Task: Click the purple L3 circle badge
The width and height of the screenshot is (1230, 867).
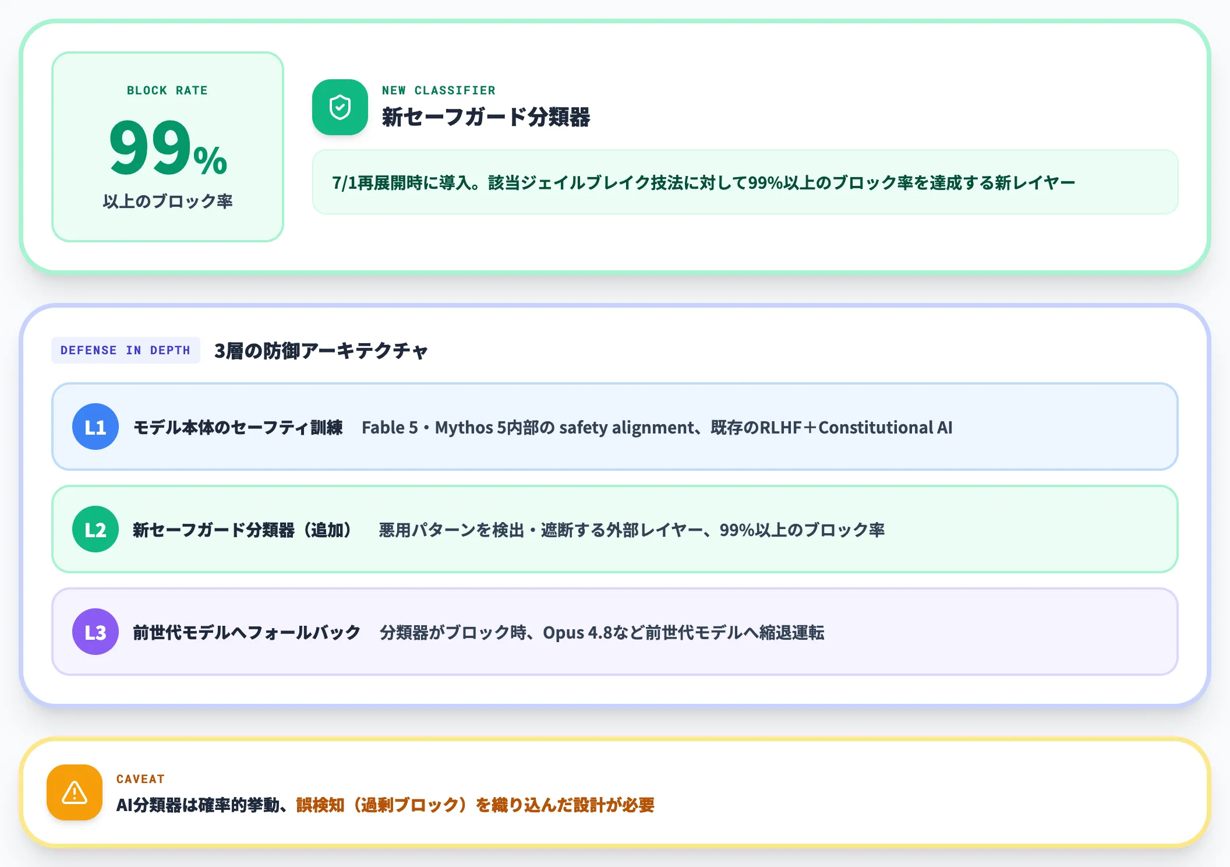Action: click(96, 632)
